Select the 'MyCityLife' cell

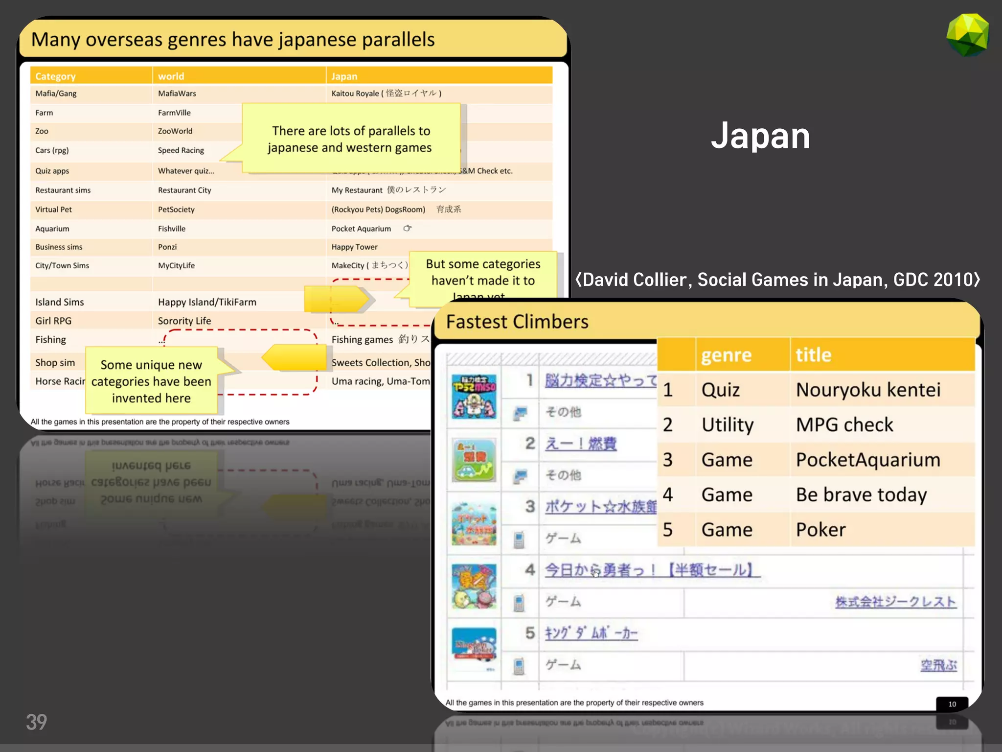tap(239, 266)
